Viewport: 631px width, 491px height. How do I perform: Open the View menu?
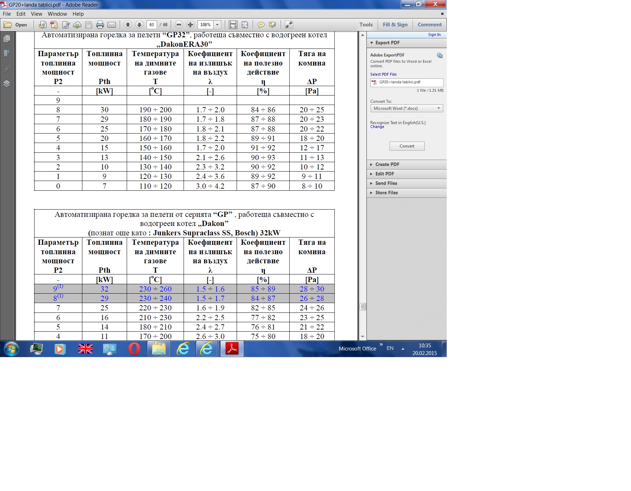pyautogui.click(x=36, y=14)
